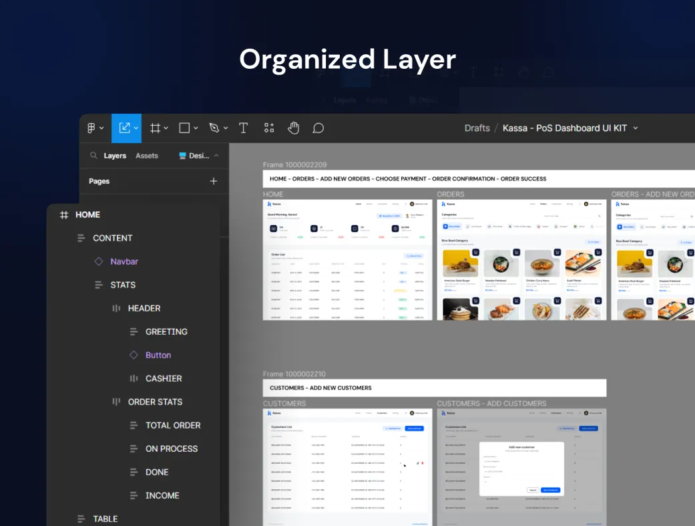Add a new page with plus icon
Viewport: 695px width, 526px height.
[214, 181]
